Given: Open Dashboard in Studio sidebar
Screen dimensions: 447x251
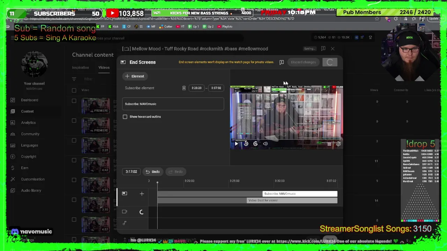Looking at the screenshot, I should tap(29, 100).
